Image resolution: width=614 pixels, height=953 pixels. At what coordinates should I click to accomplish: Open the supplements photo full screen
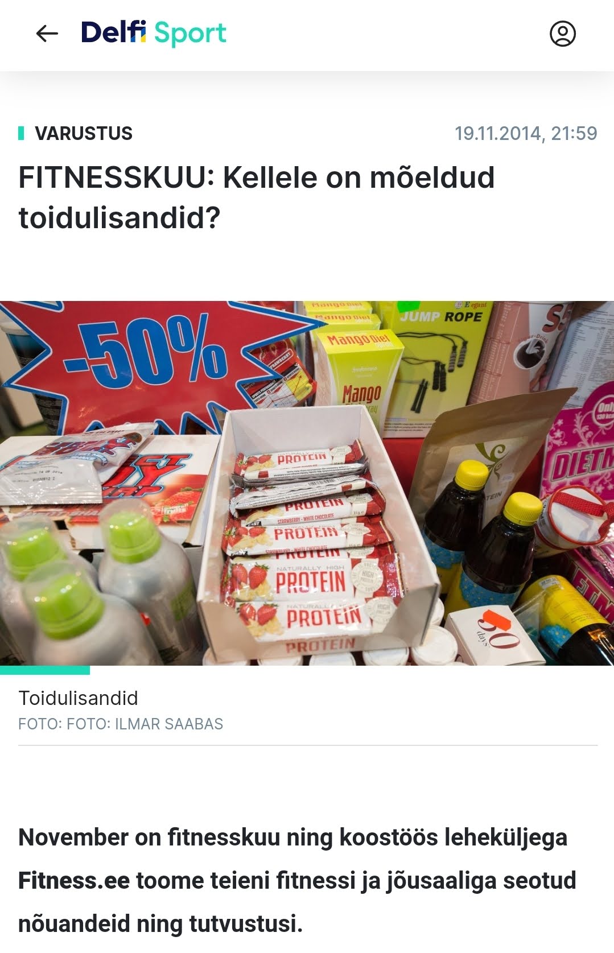[x=307, y=483]
